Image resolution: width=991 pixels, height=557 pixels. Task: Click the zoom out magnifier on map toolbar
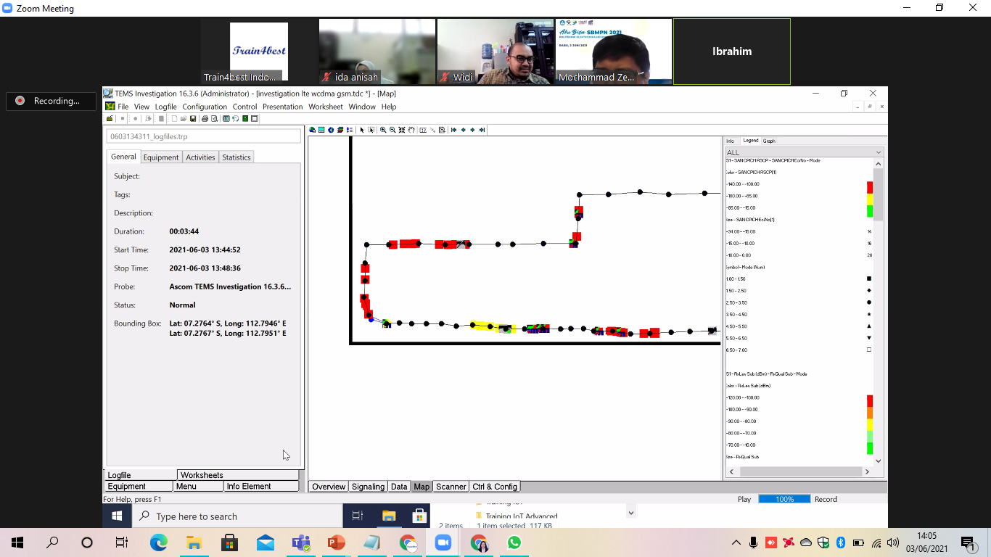point(392,130)
